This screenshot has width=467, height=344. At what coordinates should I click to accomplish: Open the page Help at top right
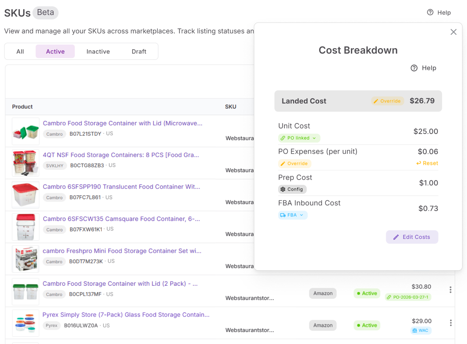click(439, 13)
